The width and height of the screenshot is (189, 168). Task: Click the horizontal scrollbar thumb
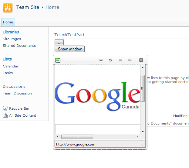(x=77, y=137)
